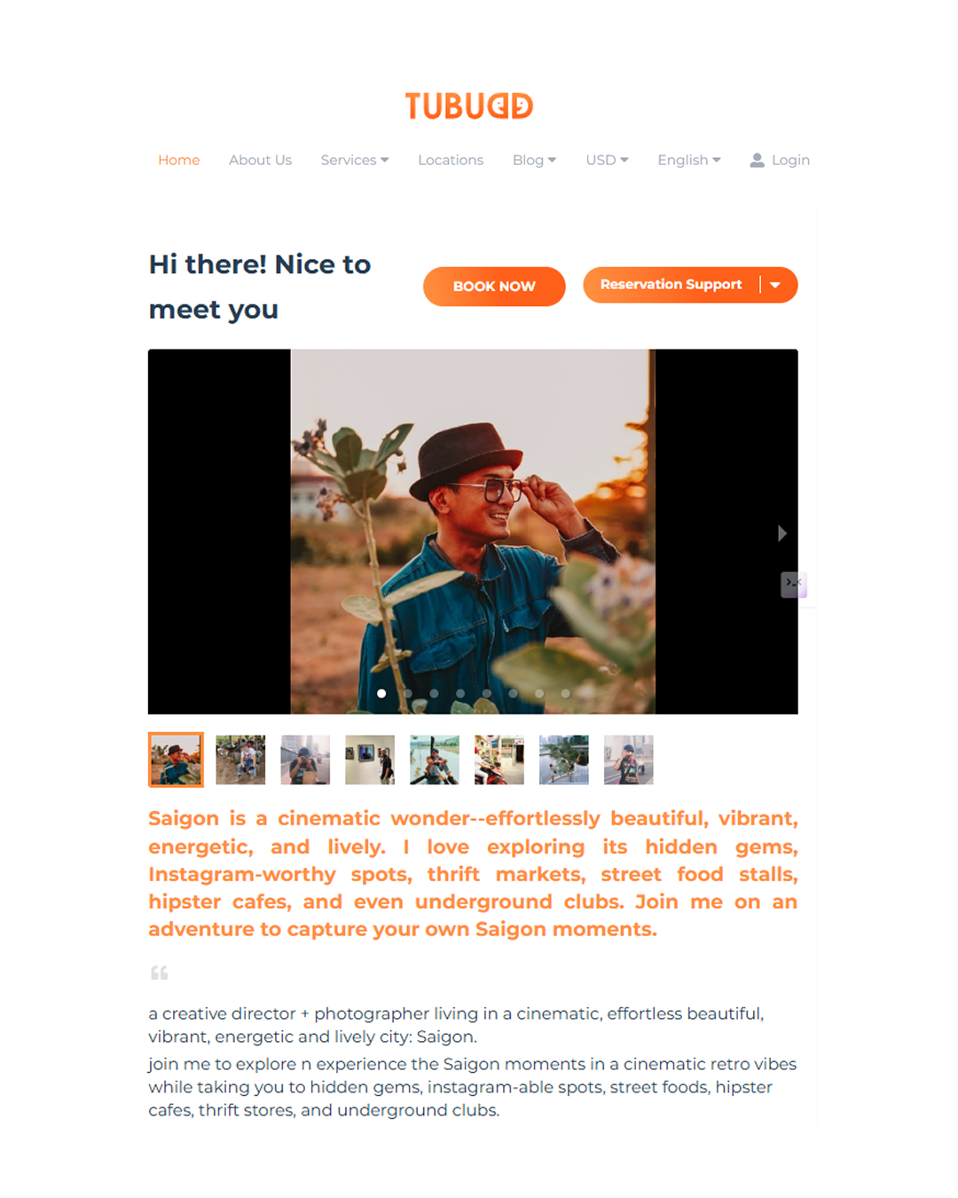Click the small widget icon on slideshow edge

point(793,584)
